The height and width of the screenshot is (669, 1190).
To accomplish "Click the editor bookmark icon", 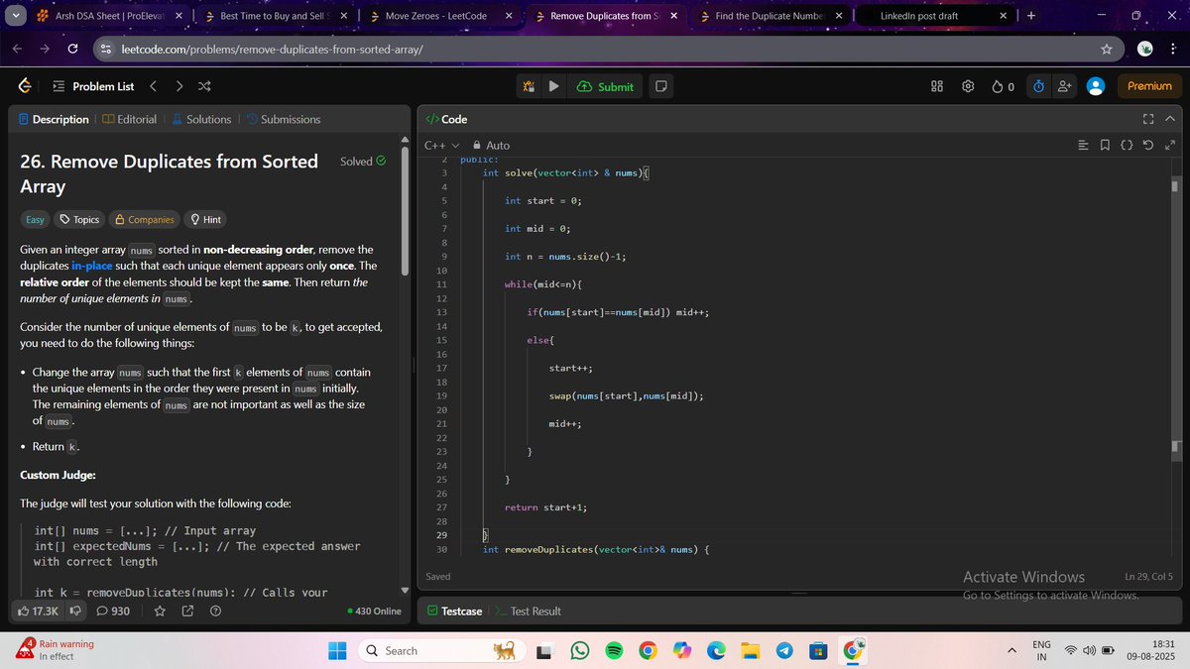I will pyautogui.click(x=1105, y=146).
